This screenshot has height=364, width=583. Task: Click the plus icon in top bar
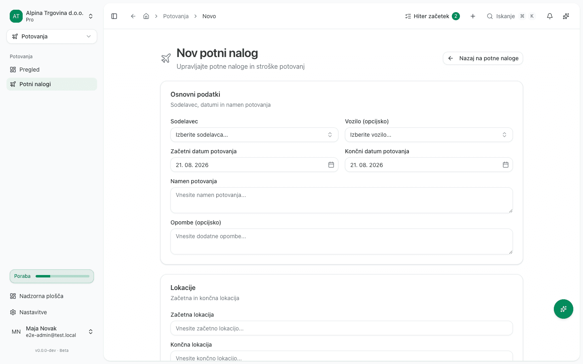click(x=473, y=16)
